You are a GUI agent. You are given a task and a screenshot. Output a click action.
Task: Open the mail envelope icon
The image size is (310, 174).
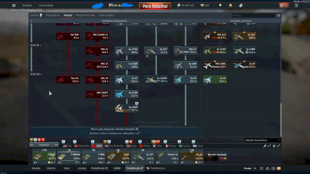[x=279, y=169]
